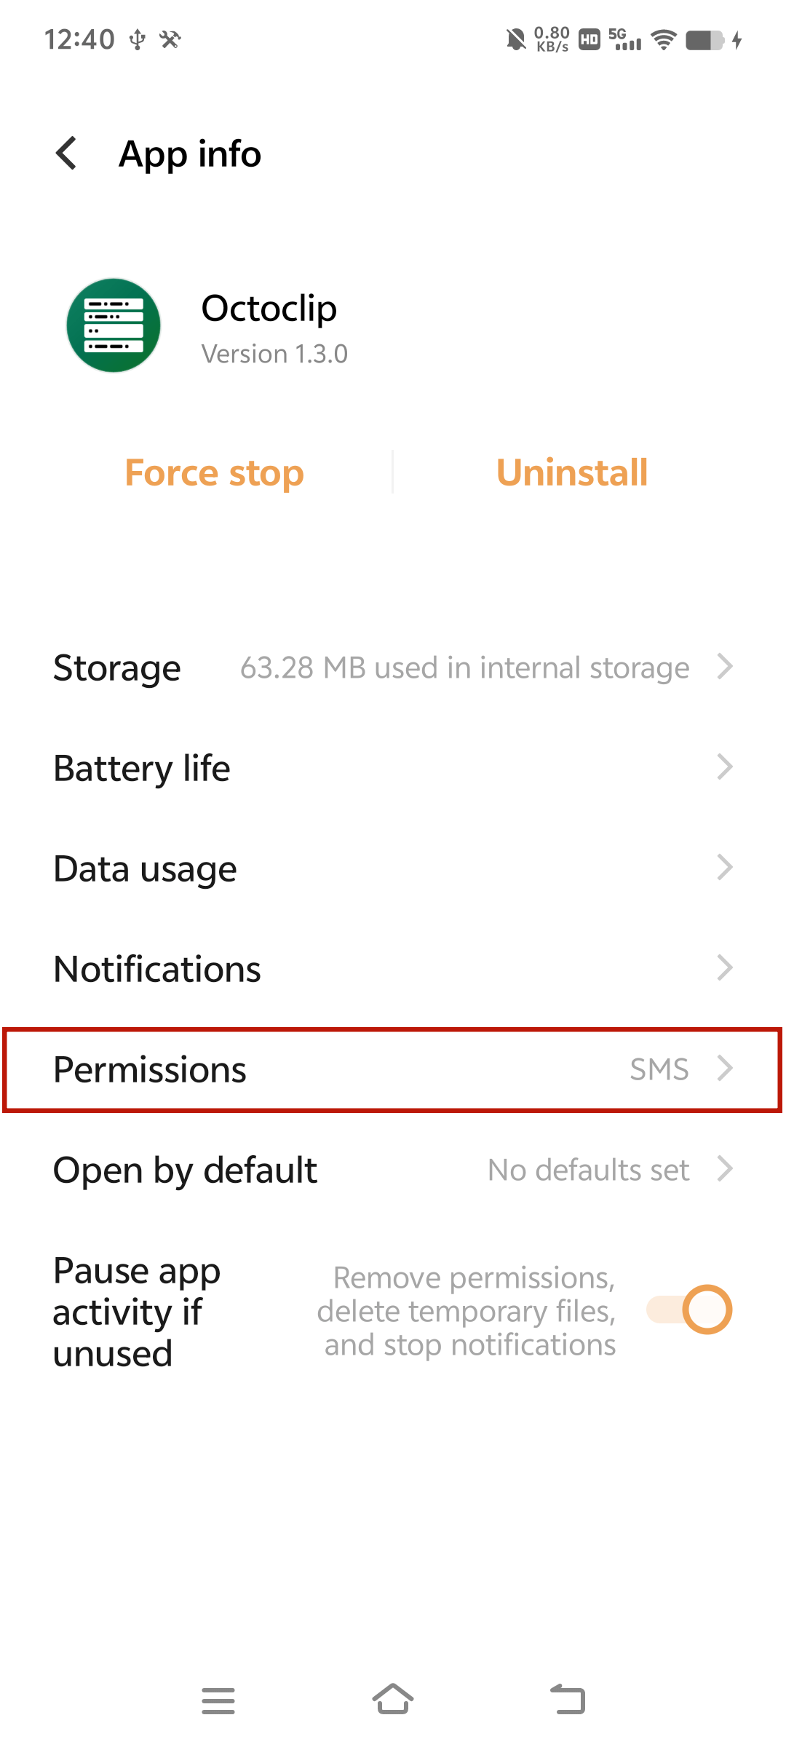Open the Permissions row showing SMS
The width and height of the screenshot is (786, 1747).
tap(393, 1069)
